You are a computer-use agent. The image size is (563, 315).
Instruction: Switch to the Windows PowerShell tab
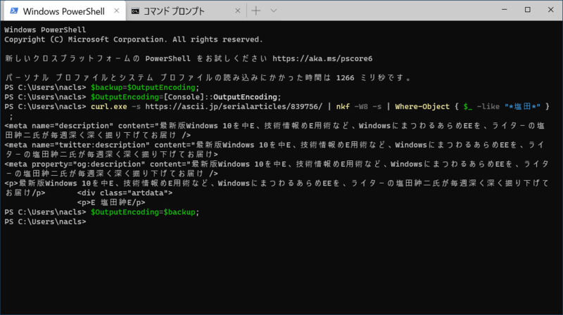tap(65, 11)
